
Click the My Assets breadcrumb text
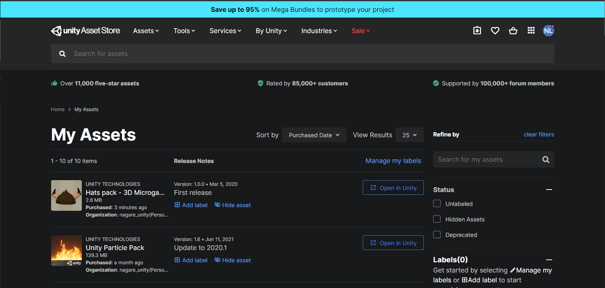point(86,109)
